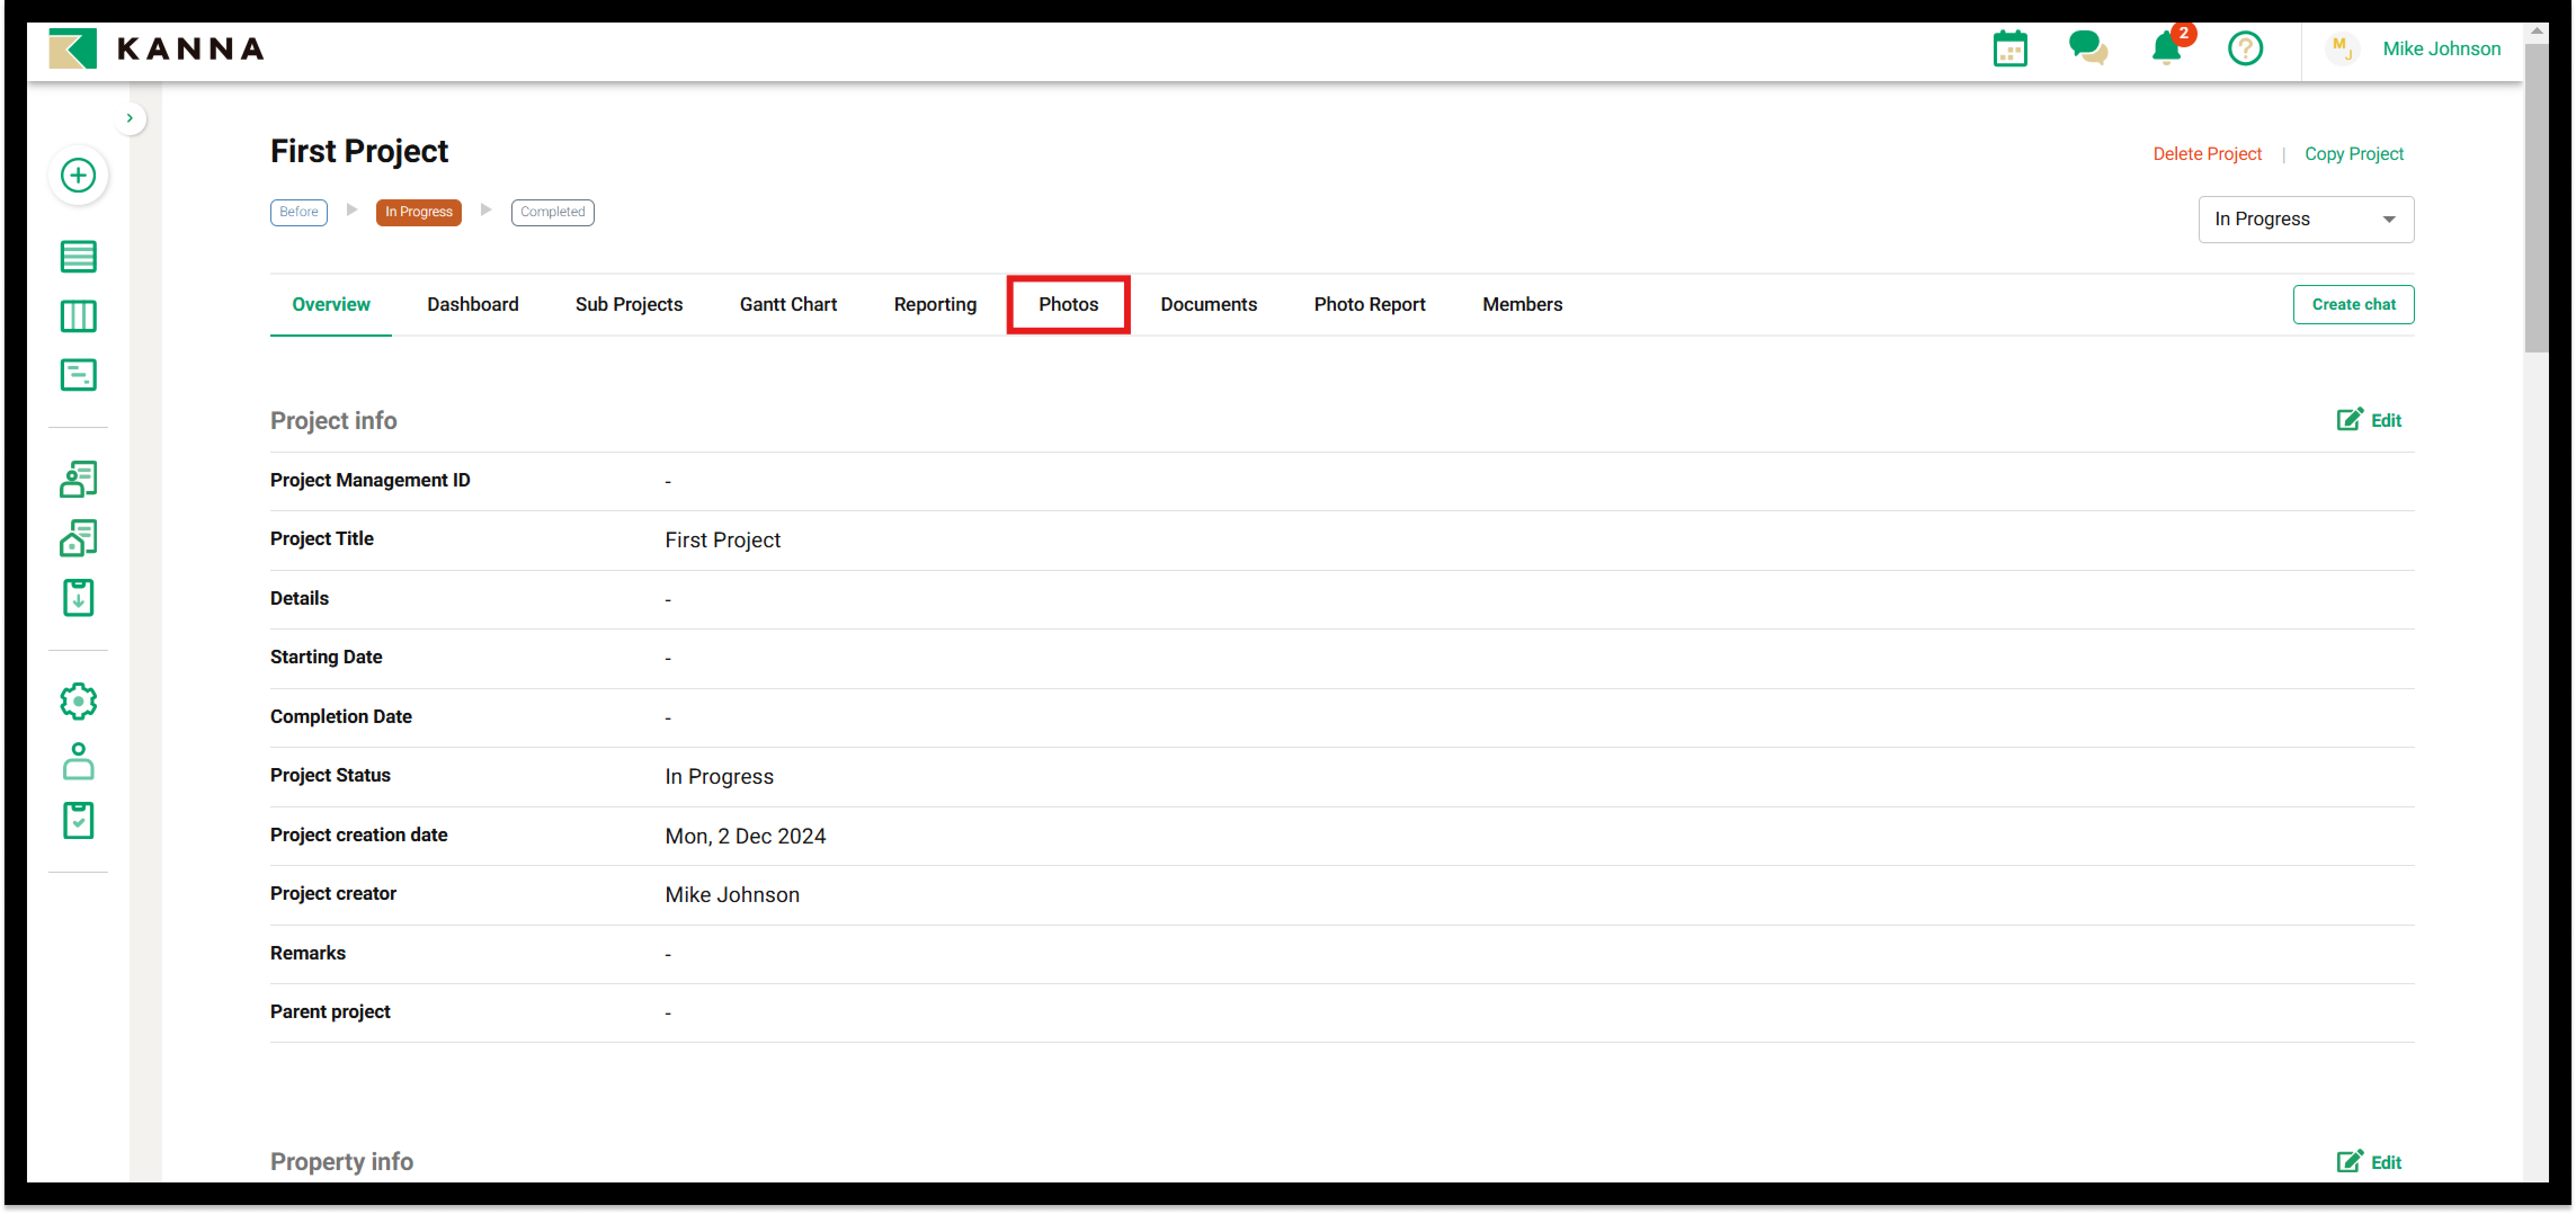Screen dimensions: 2576x1214
Task: Select the In Progress stage badge
Action: tap(418, 212)
